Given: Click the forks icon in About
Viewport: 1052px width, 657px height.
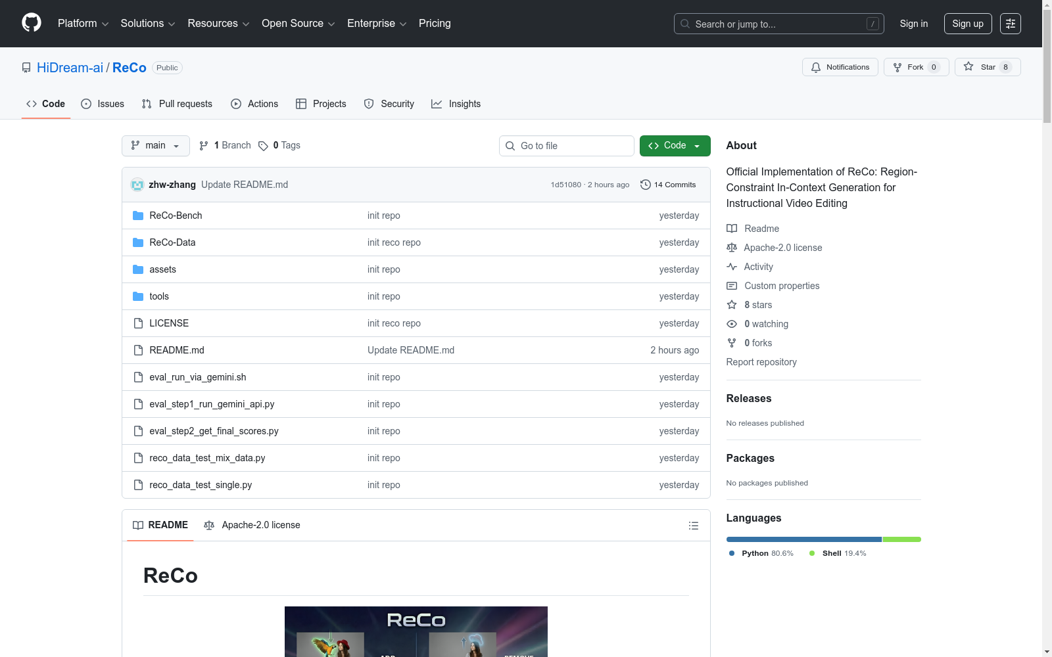Looking at the screenshot, I should click(x=732, y=343).
